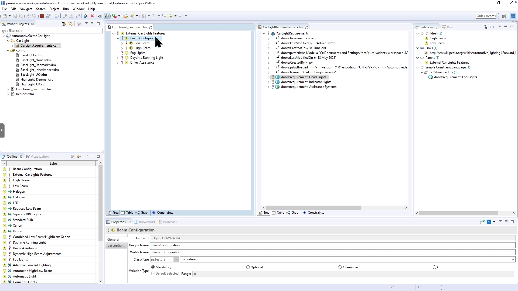518x291 pixels.
Task: Select the active Variant Management perspective icon
Action: [x=513, y=16]
